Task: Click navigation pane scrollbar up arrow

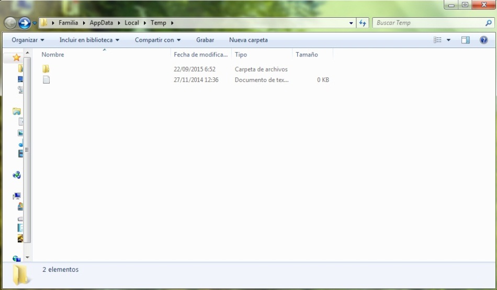Action: (27, 53)
